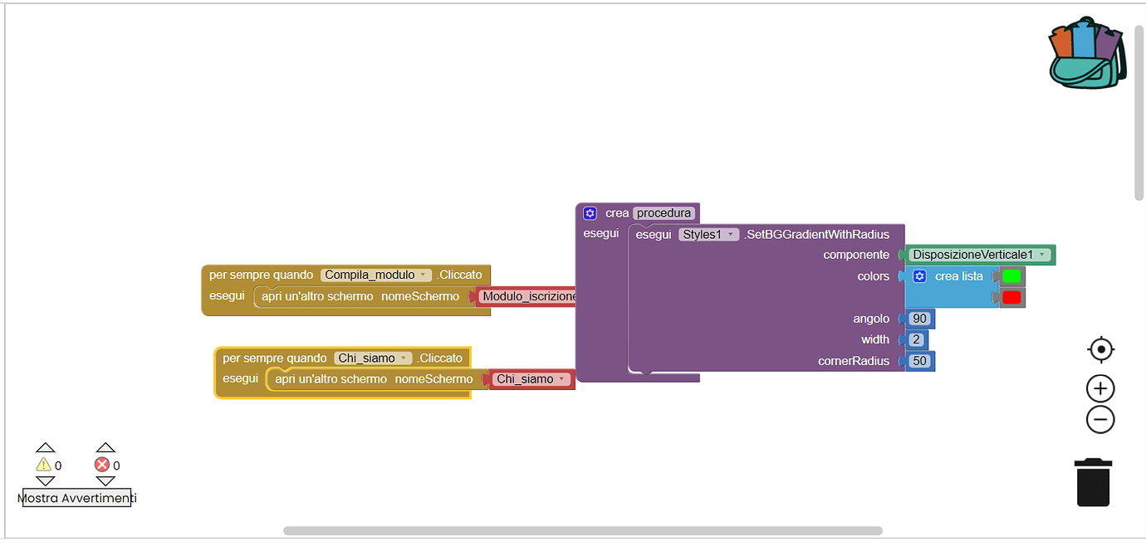The width and height of the screenshot is (1146, 546).
Task: Open the Chi_siamo event dropdown
Action: [406, 358]
